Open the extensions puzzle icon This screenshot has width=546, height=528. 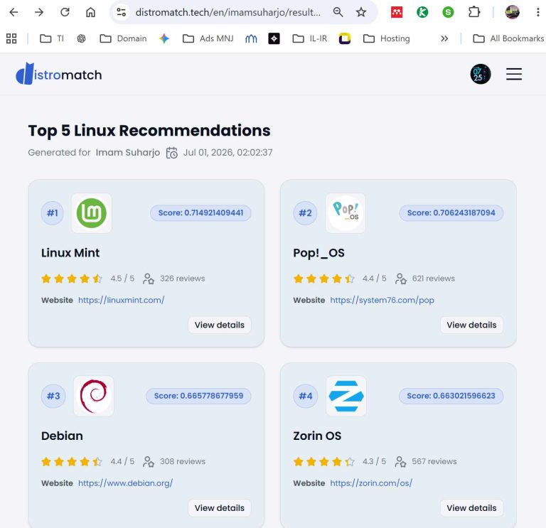pyautogui.click(x=474, y=13)
